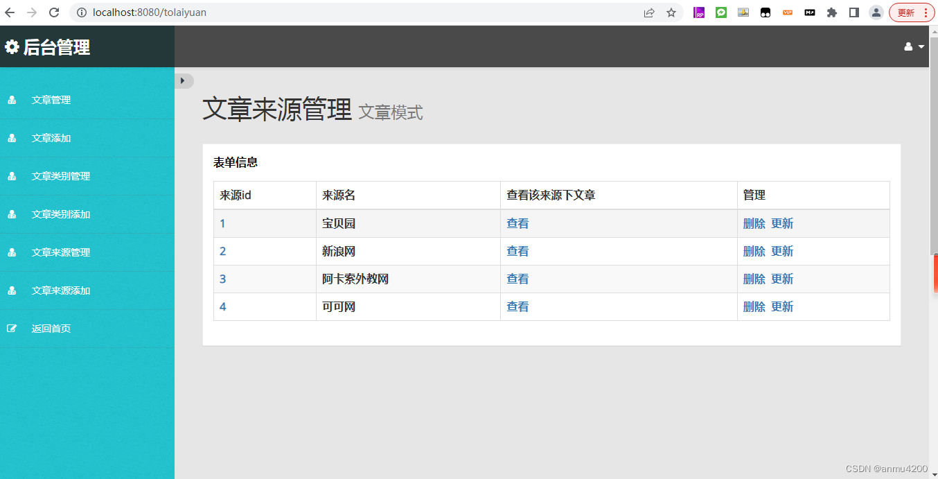938x479 pixels.
Task: Update the 可可网 source
Action: click(x=782, y=306)
